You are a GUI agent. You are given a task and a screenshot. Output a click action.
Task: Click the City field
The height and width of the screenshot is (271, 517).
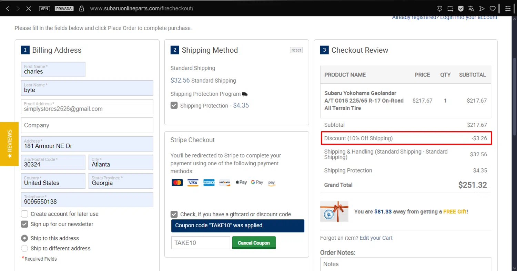[121, 162]
